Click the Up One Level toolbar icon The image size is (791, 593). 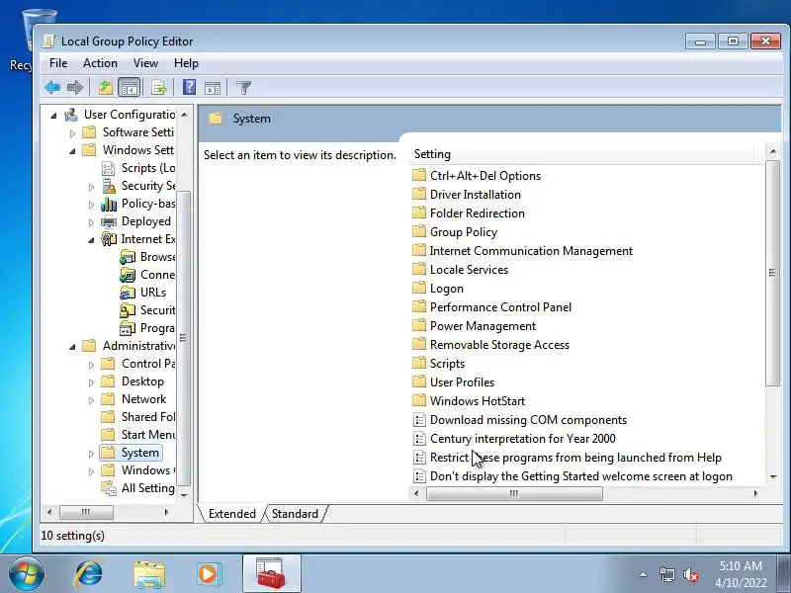point(106,88)
